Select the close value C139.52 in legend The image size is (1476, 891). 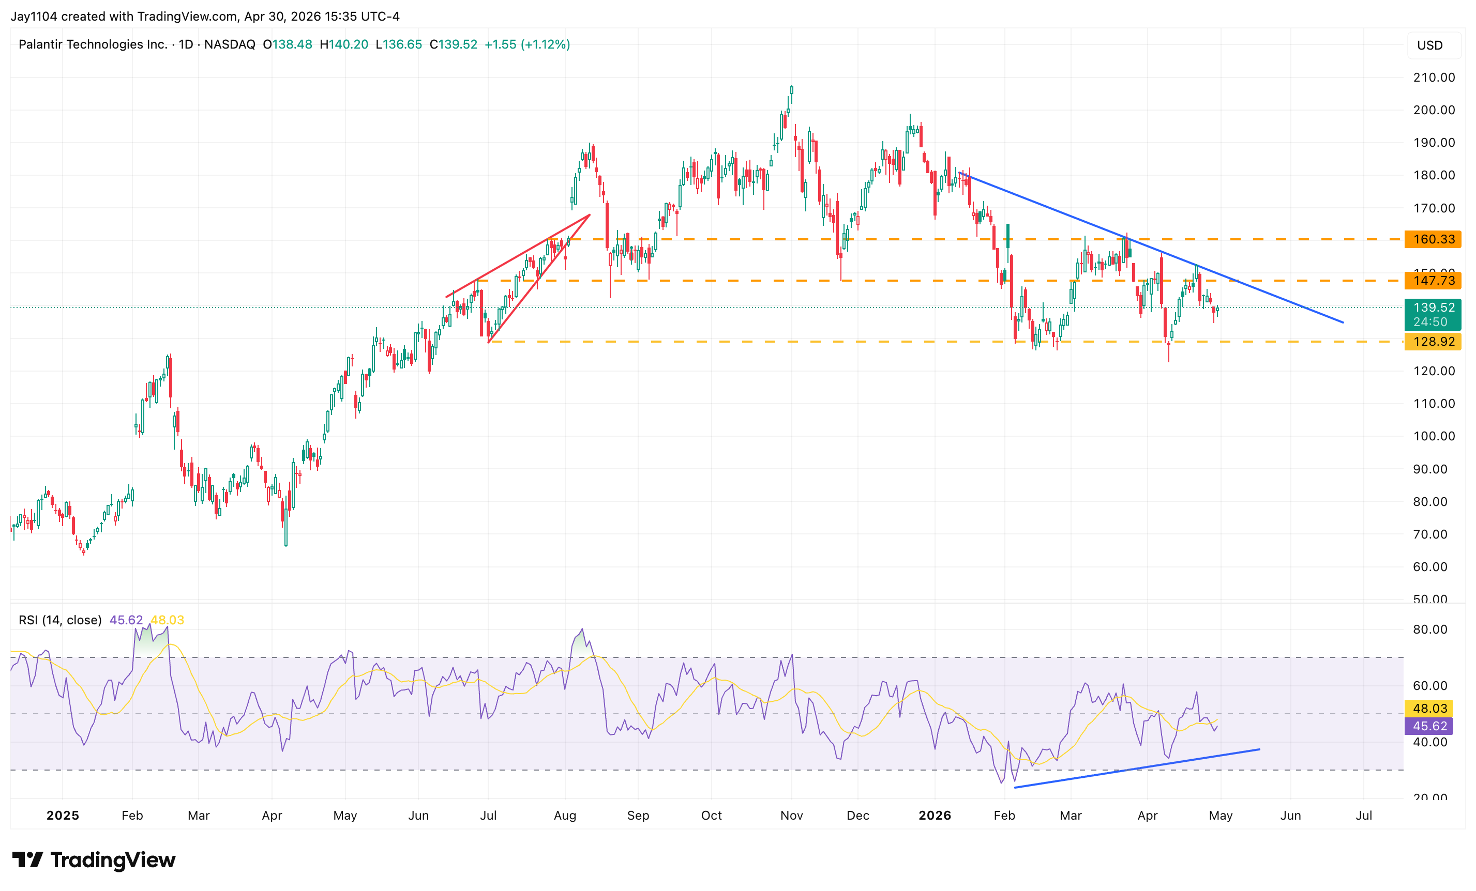point(454,44)
